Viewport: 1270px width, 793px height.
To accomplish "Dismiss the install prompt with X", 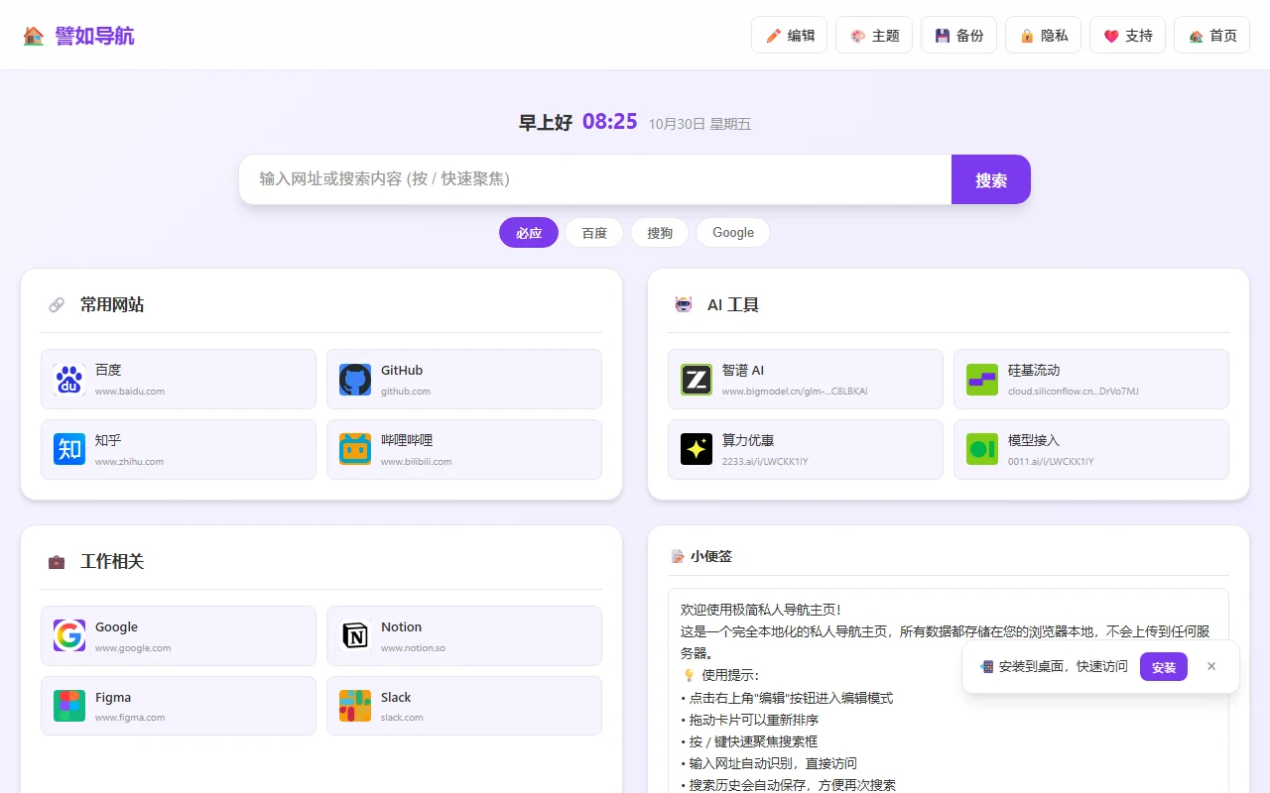I will click(1211, 666).
